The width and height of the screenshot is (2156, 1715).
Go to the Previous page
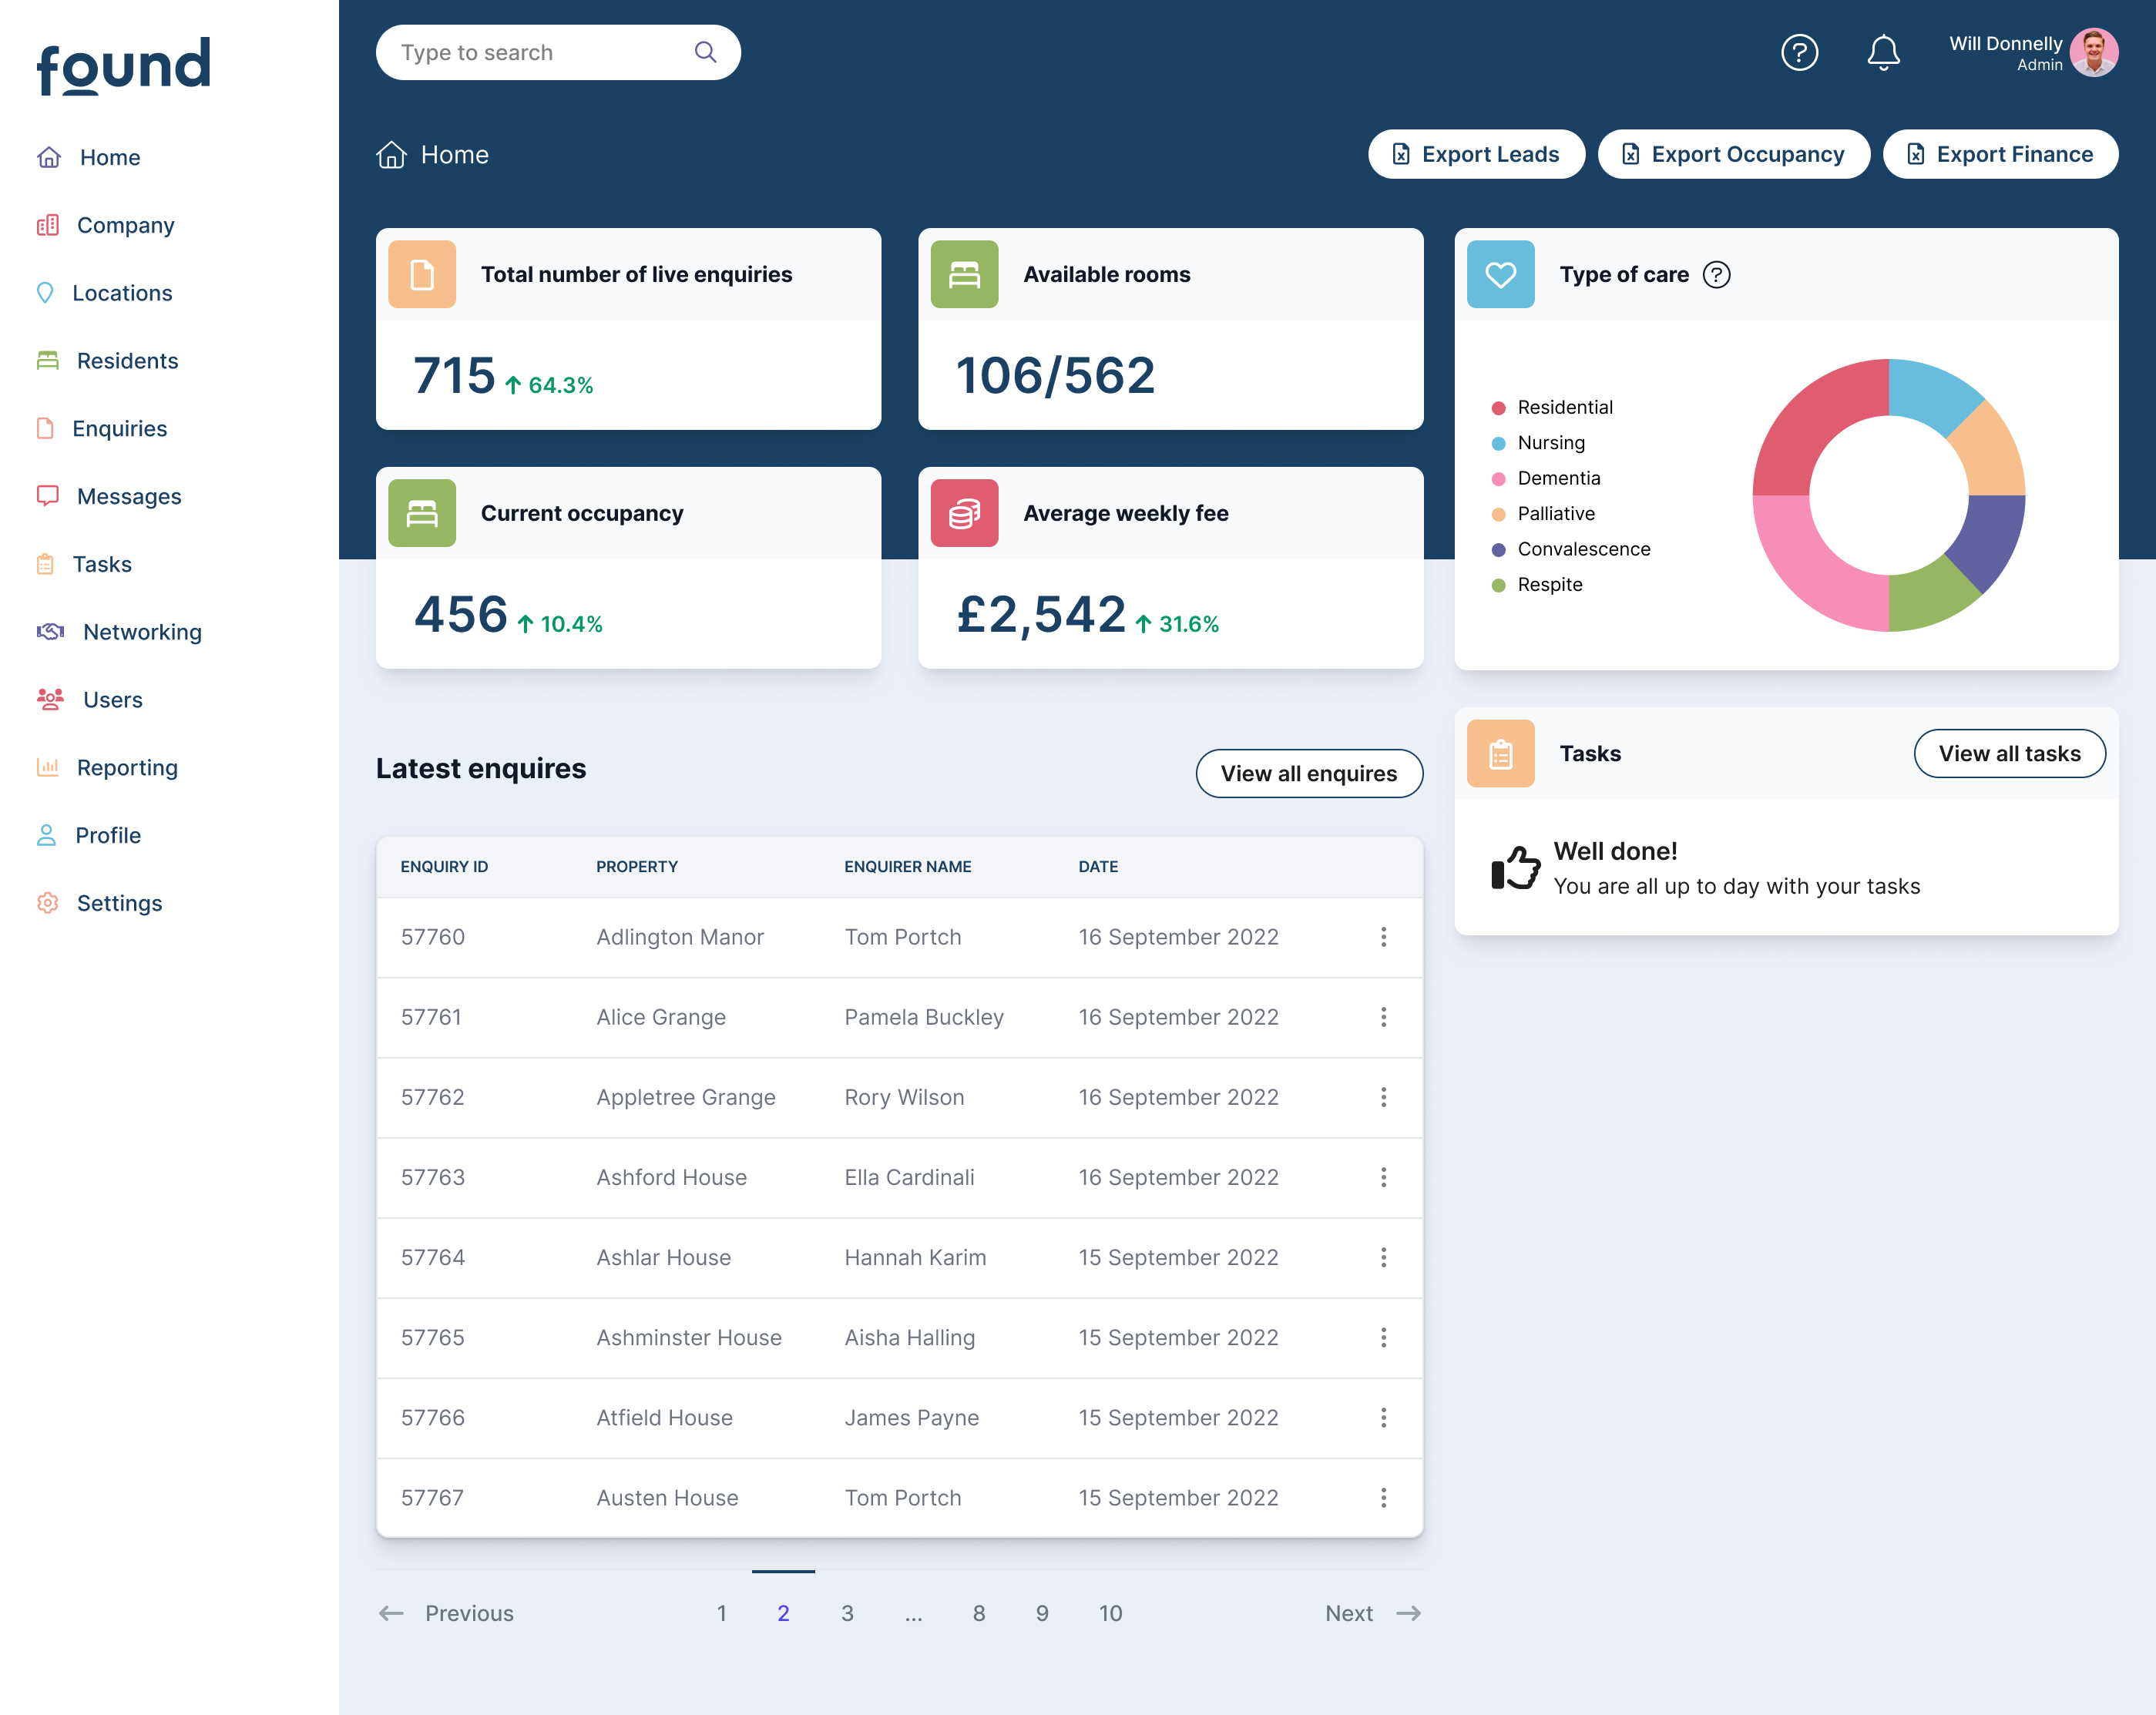pyautogui.click(x=446, y=1613)
